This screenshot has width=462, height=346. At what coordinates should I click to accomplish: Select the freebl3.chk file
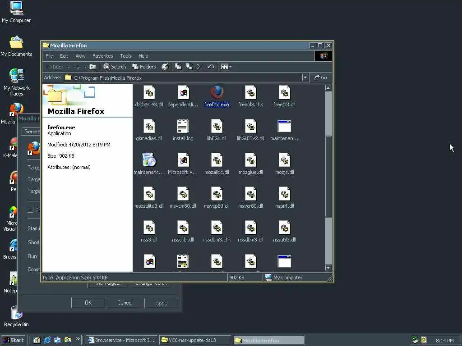pos(250,96)
